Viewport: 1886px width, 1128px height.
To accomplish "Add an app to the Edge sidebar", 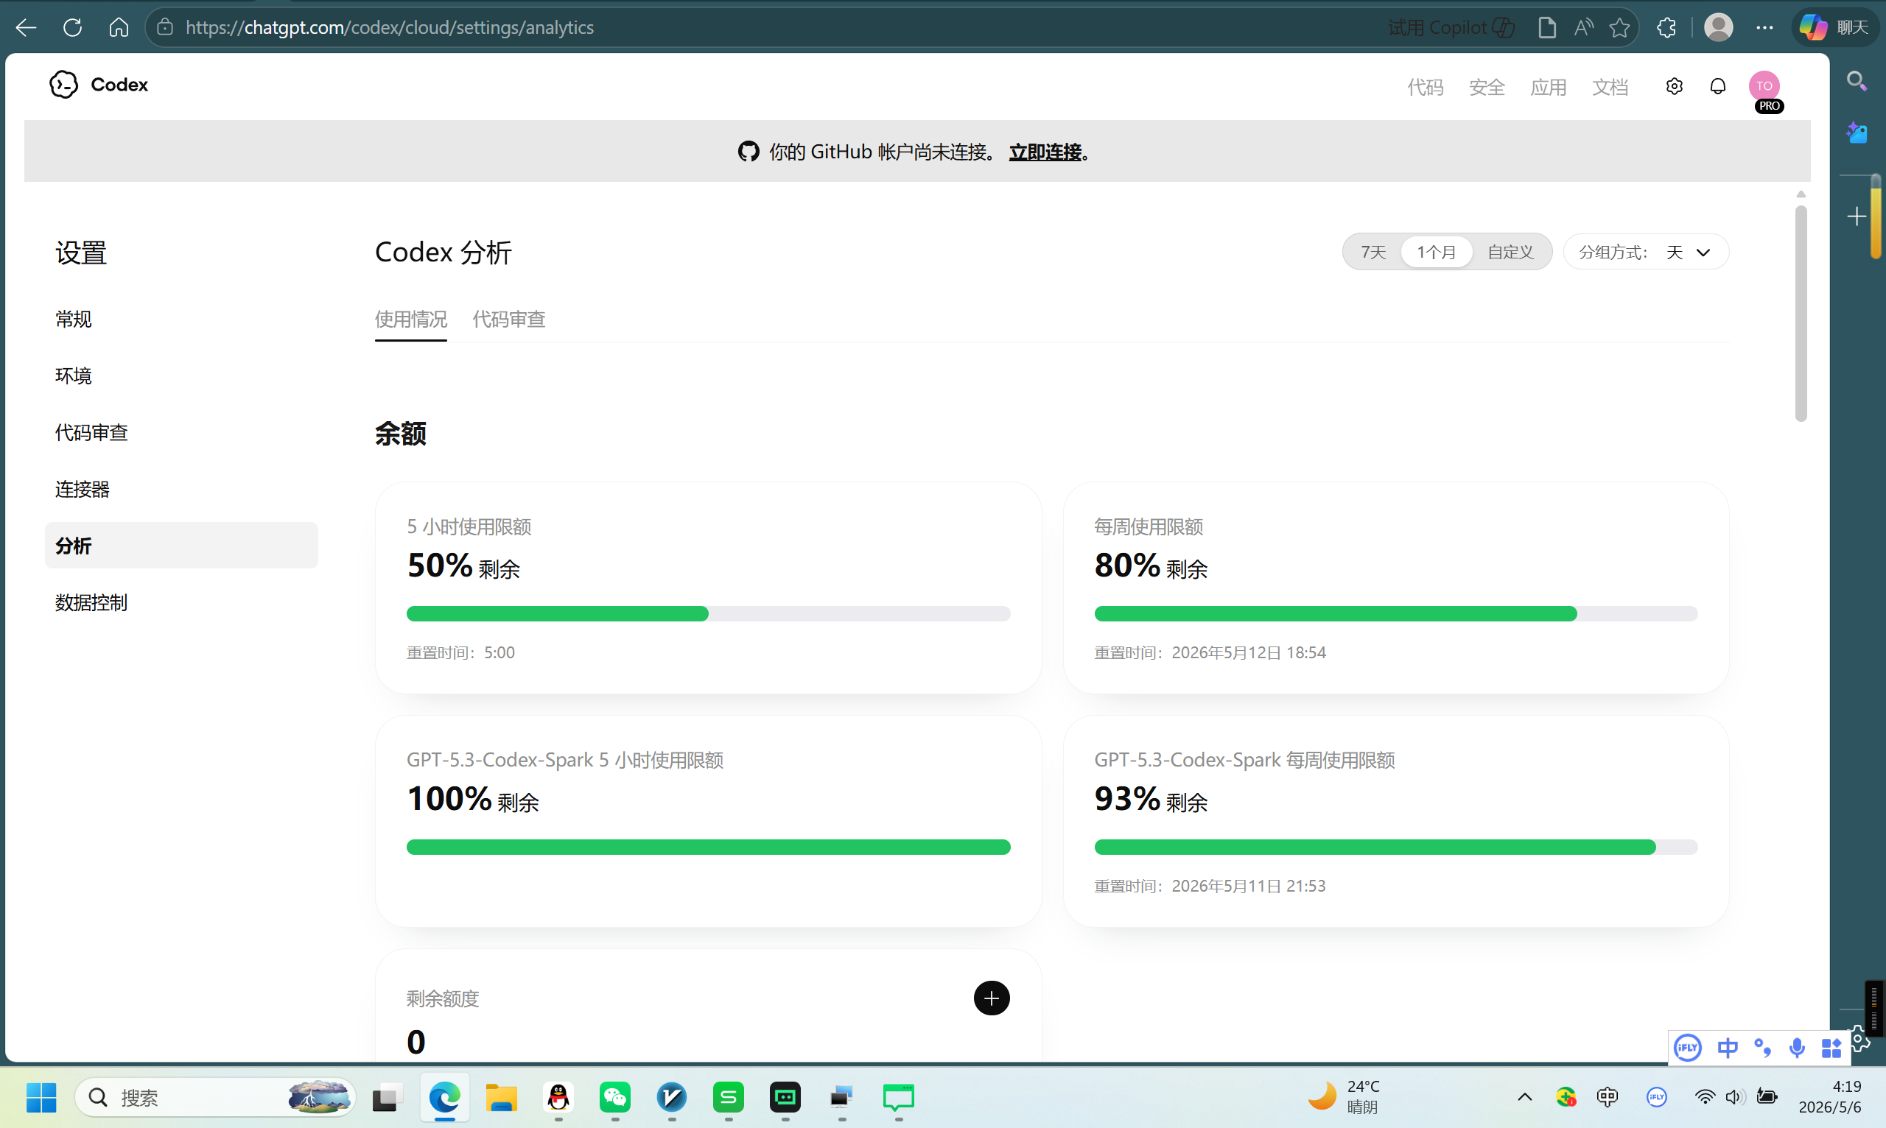I will [1857, 216].
